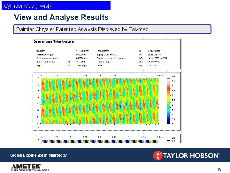Click the lower twist profile strip
Screen dimensions: 230x173
coord(100,141)
